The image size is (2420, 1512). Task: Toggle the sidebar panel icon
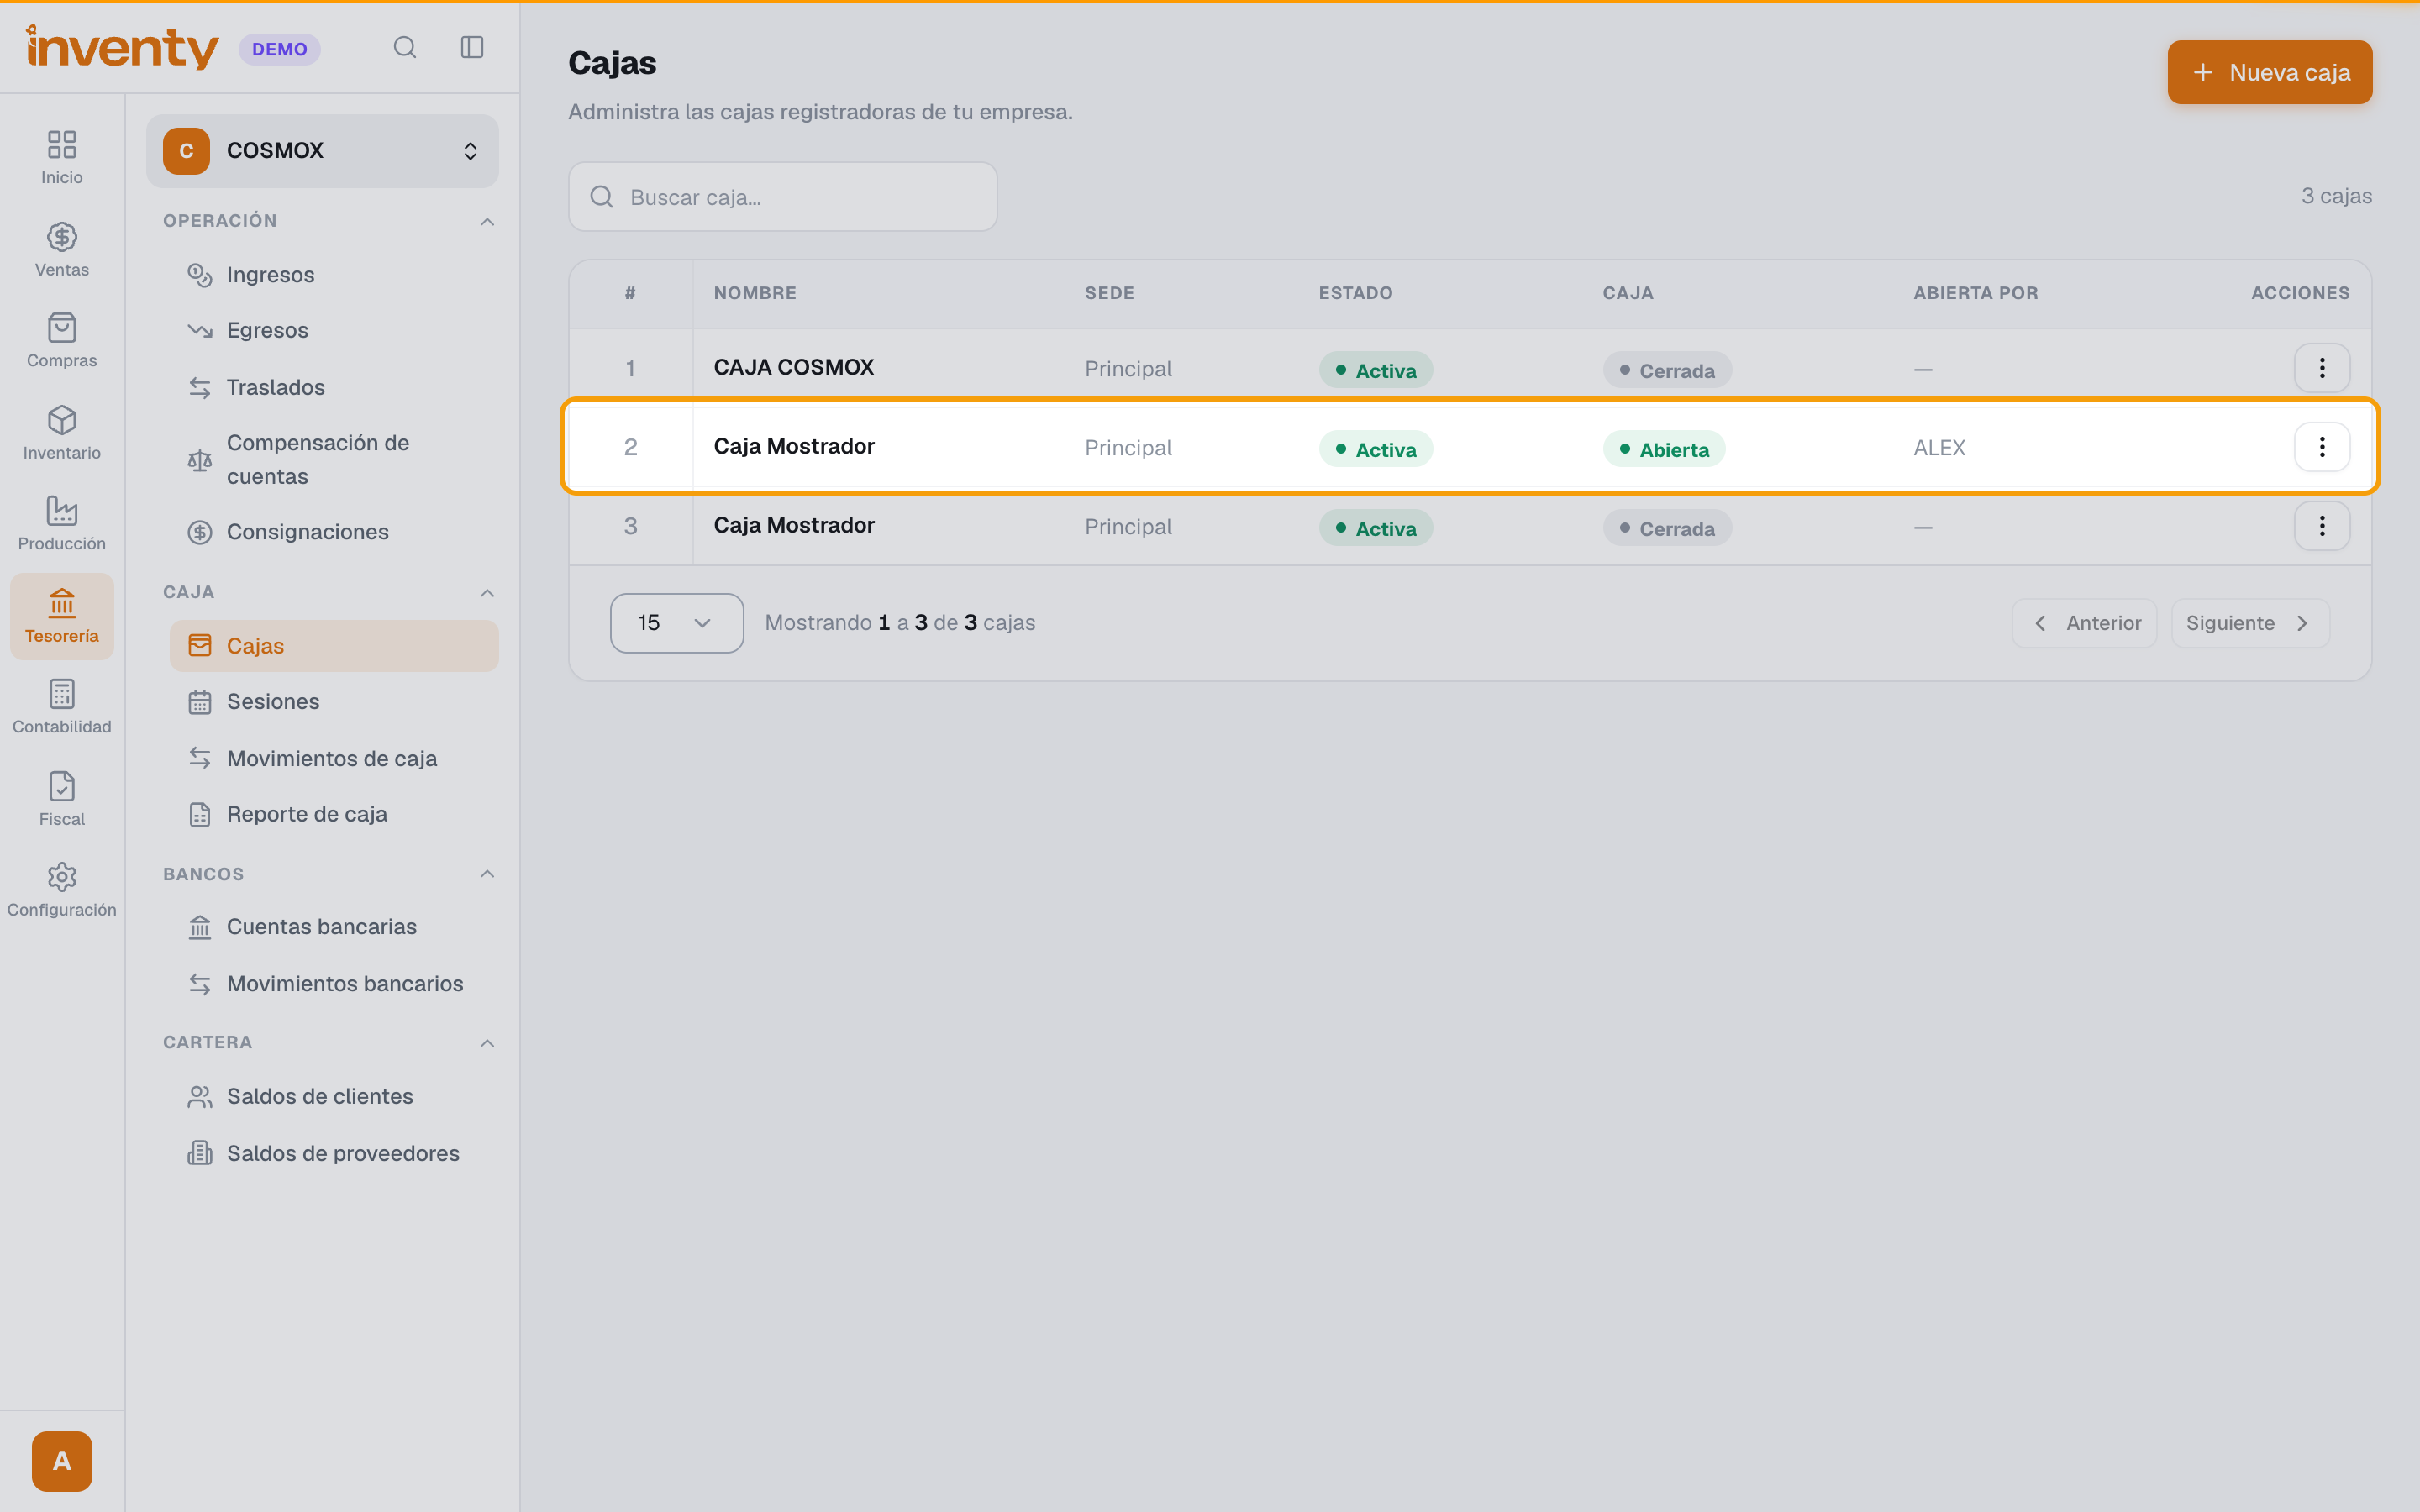(472, 48)
